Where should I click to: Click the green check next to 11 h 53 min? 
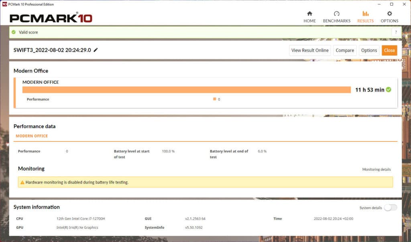point(389,90)
